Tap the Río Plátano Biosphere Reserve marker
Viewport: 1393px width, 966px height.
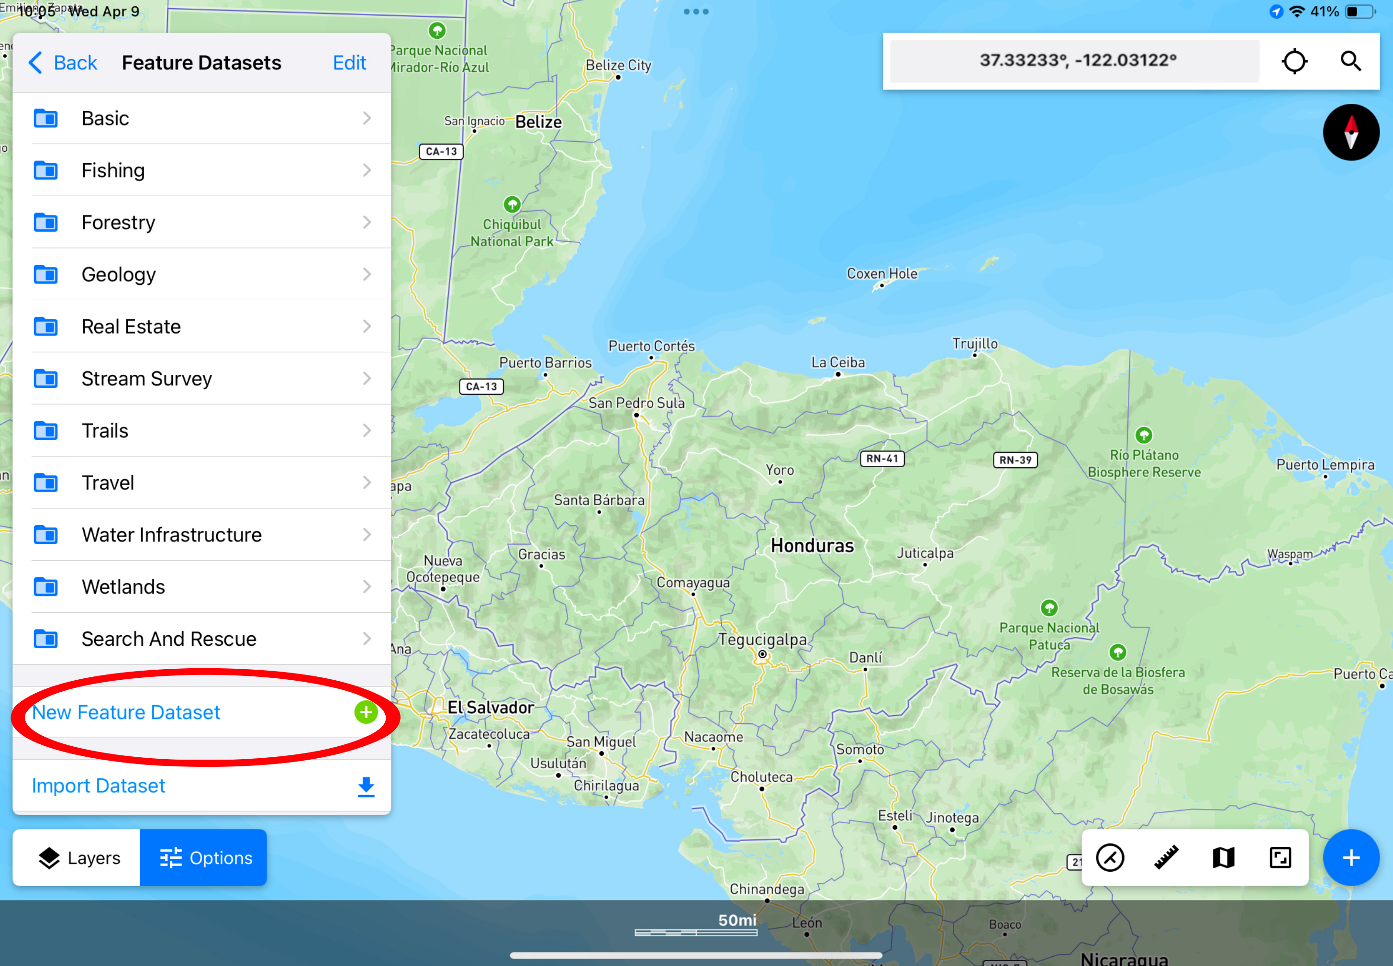[1144, 435]
